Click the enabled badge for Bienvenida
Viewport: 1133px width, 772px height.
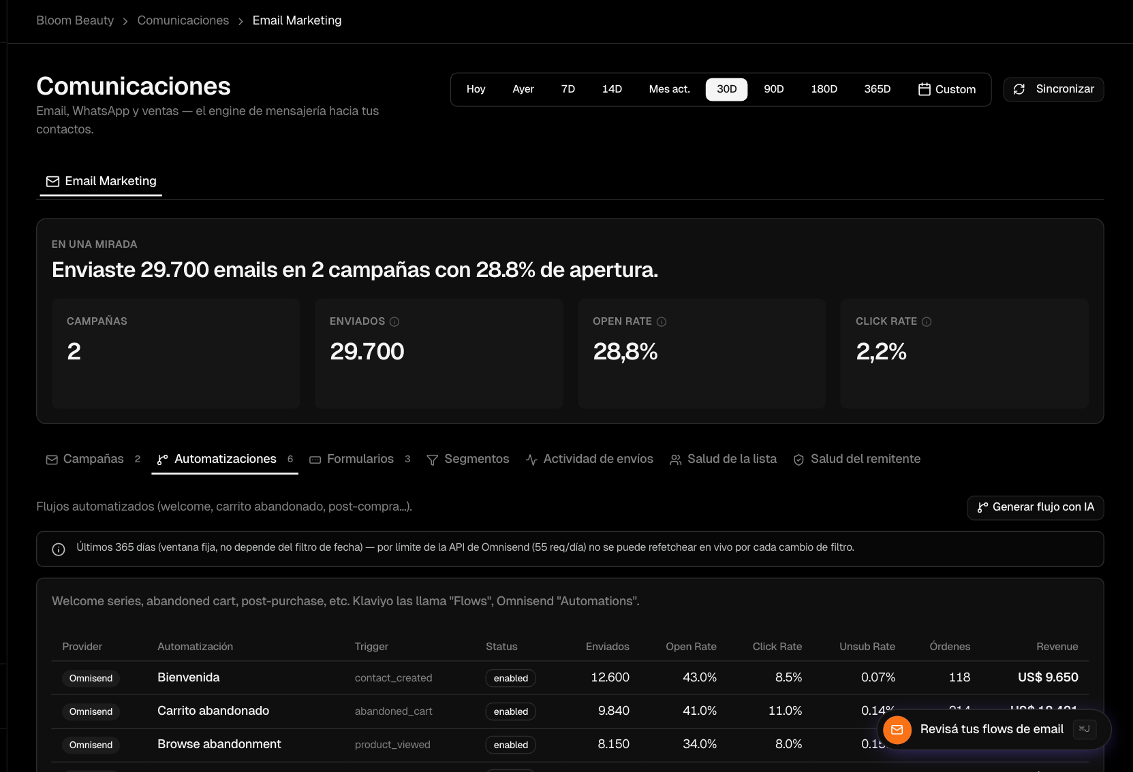pos(511,678)
